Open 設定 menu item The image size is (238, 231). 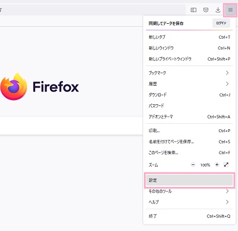click(x=189, y=180)
